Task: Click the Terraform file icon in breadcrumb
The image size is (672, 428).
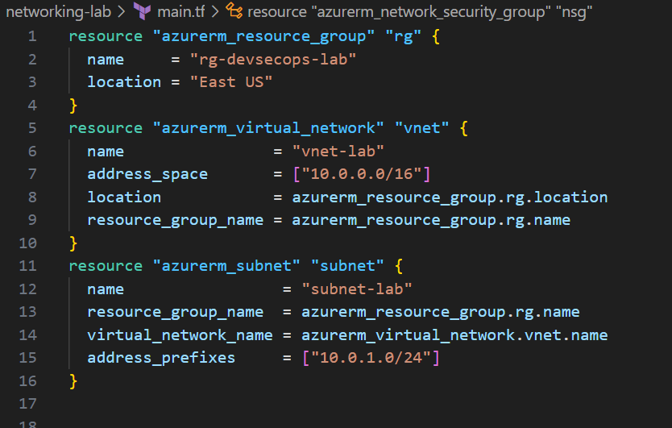Action: (x=143, y=10)
